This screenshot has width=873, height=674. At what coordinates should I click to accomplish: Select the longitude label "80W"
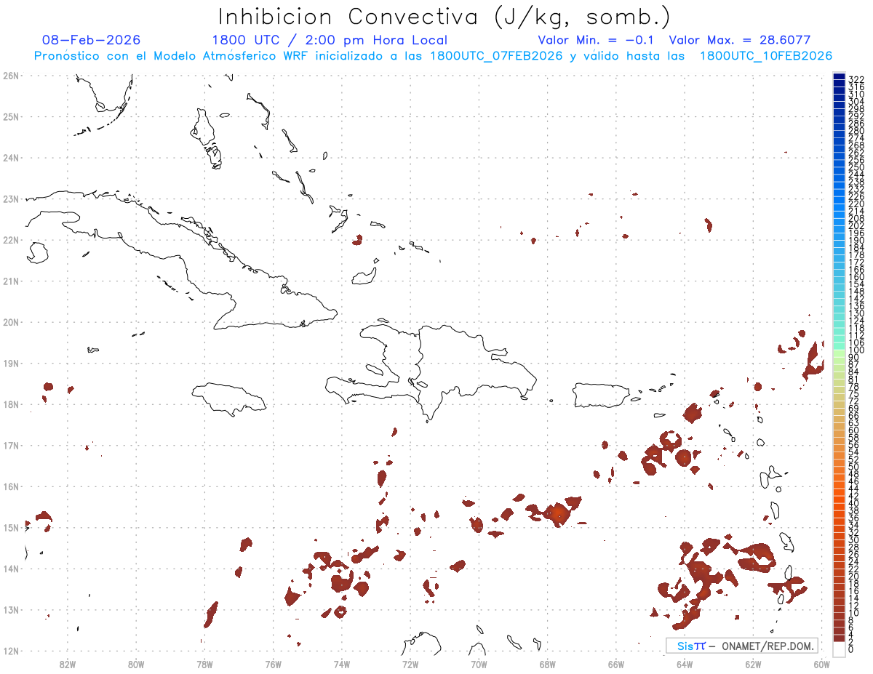pyautogui.click(x=136, y=663)
